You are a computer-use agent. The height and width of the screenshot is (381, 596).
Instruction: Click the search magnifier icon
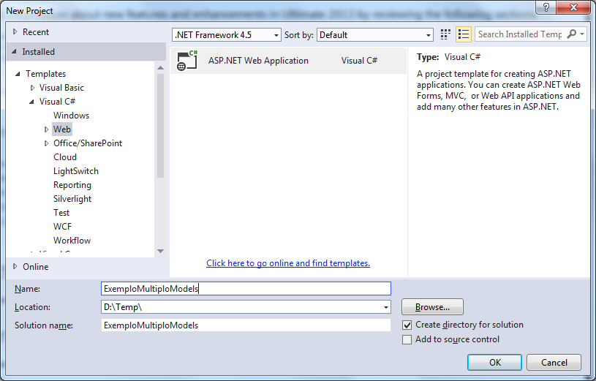click(571, 34)
